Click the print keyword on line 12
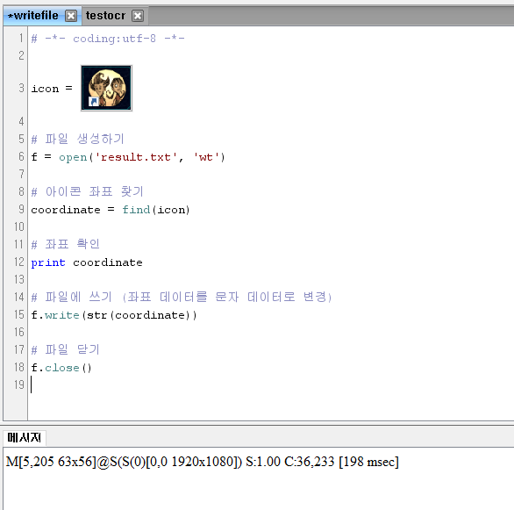The height and width of the screenshot is (510, 514). click(x=48, y=262)
